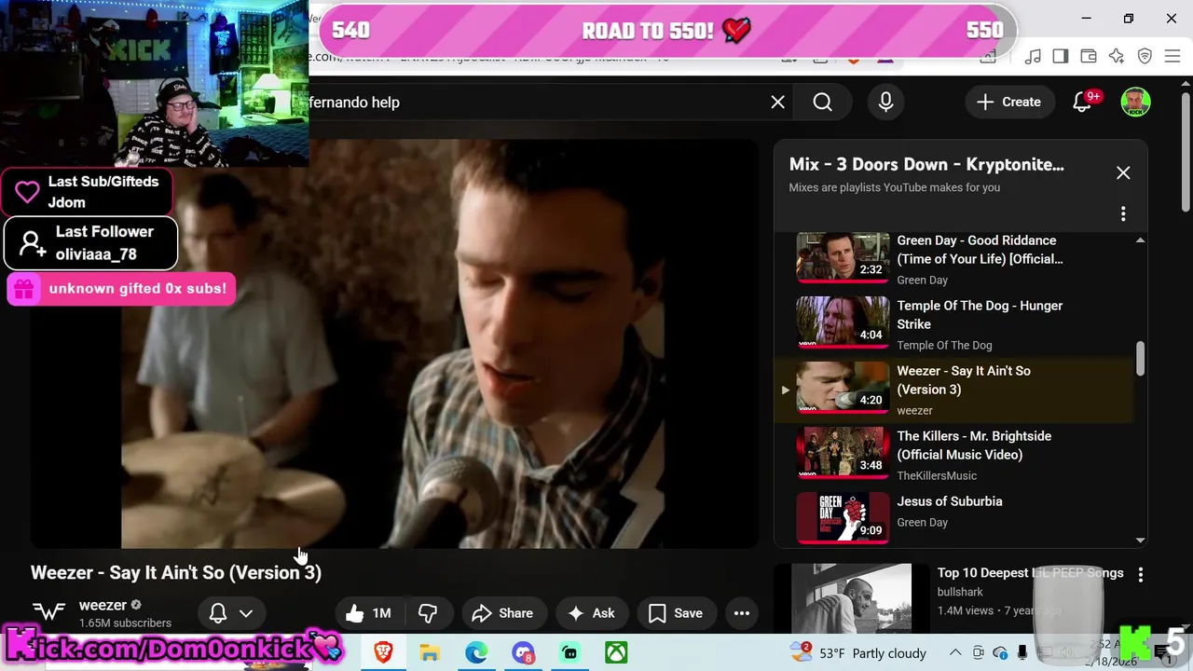Click the Weezer video player
Image resolution: width=1193 pixels, height=671 pixels.
[x=393, y=344]
